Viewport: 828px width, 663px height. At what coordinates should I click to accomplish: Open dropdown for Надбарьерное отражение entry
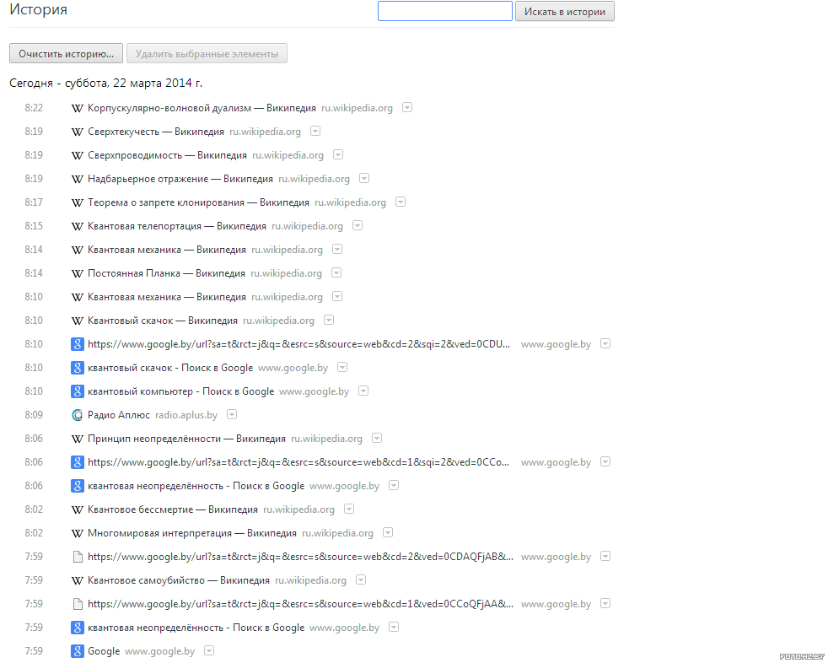tap(364, 179)
